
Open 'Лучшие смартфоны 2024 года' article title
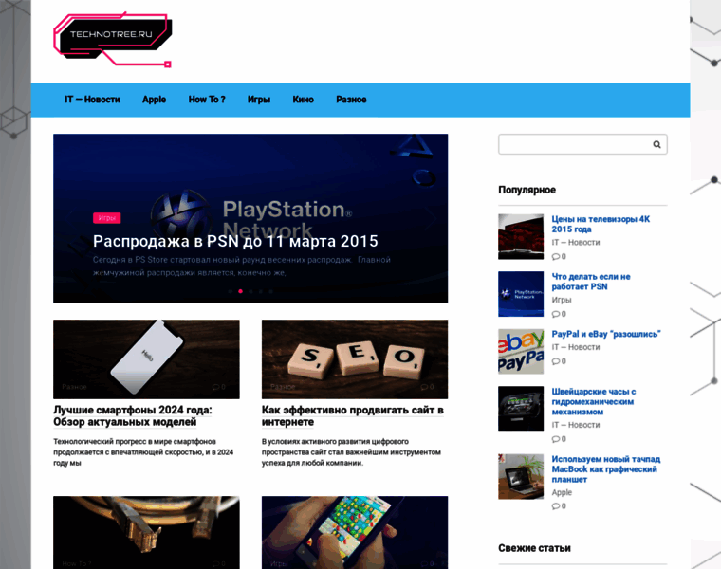coord(133,416)
